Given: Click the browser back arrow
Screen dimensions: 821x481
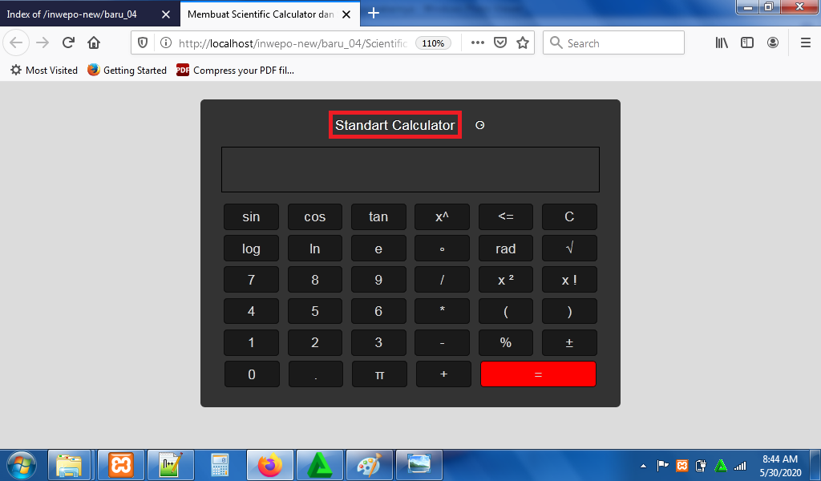Looking at the screenshot, I should coord(16,43).
